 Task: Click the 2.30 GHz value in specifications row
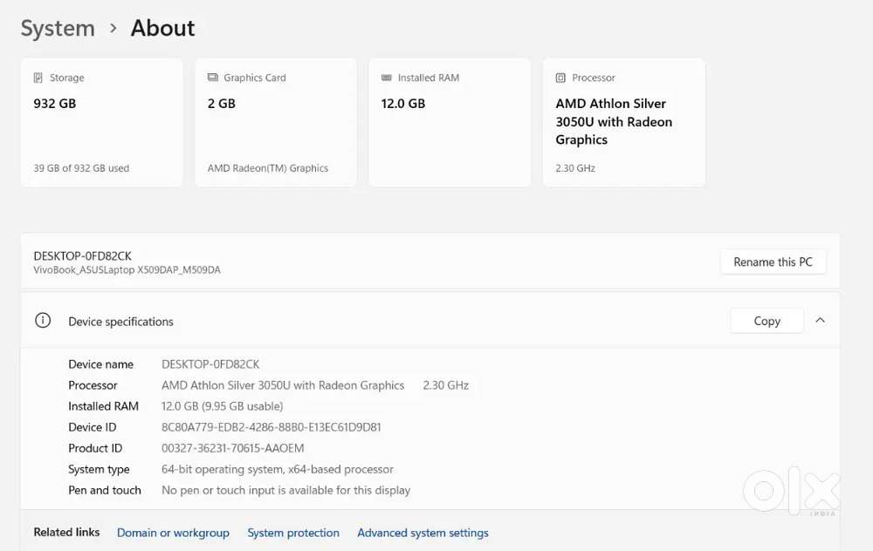coord(445,385)
